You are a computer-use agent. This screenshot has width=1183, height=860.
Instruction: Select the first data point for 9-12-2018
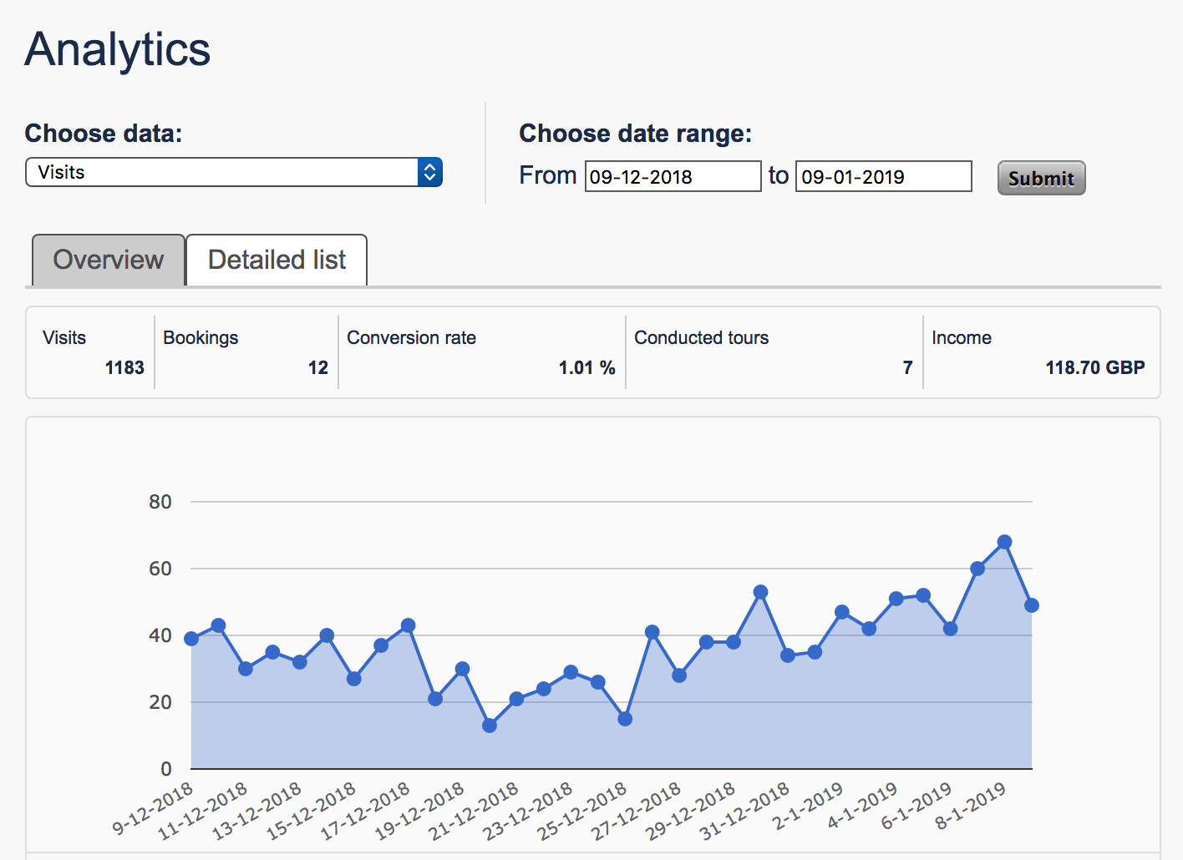(x=191, y=639)
